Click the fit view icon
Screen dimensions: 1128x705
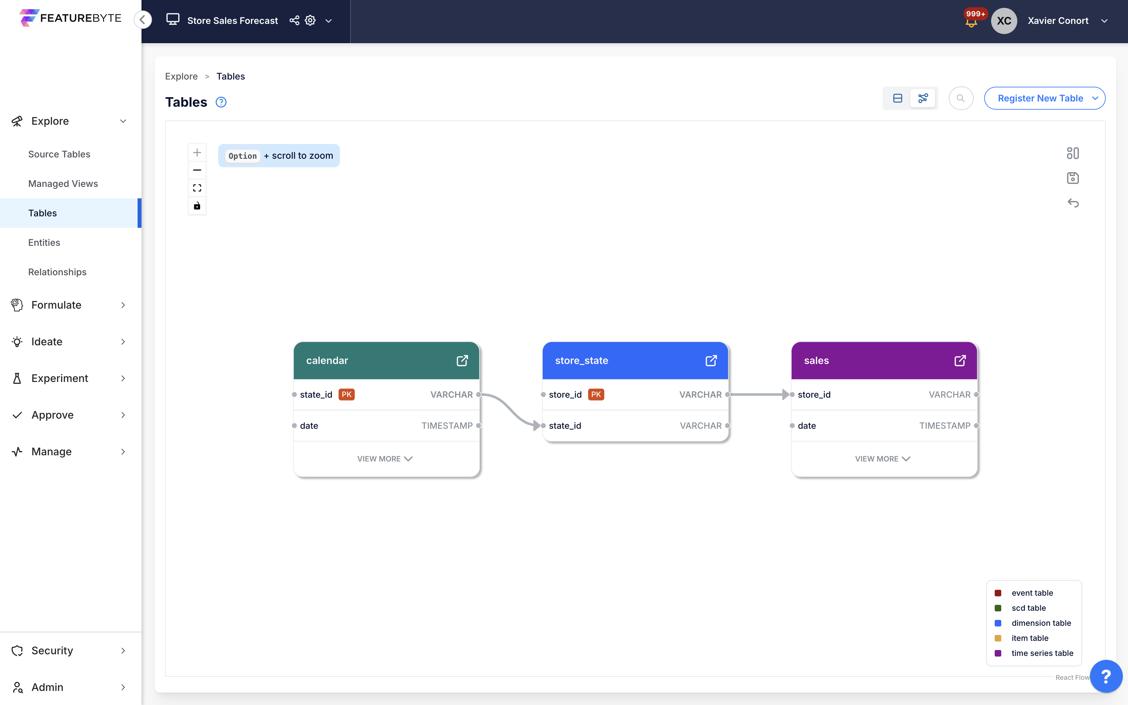tap(197, 188)
